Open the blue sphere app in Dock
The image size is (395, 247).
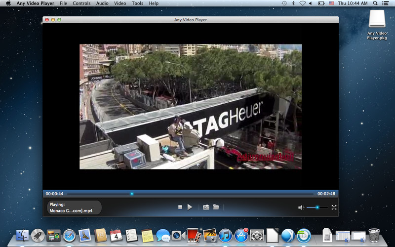pos(288,236)
